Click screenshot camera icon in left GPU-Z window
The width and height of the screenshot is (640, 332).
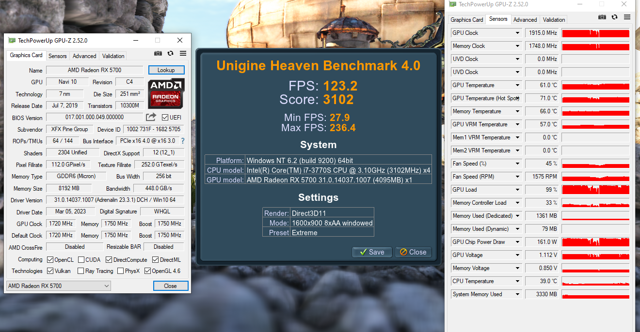pos(158,54)
